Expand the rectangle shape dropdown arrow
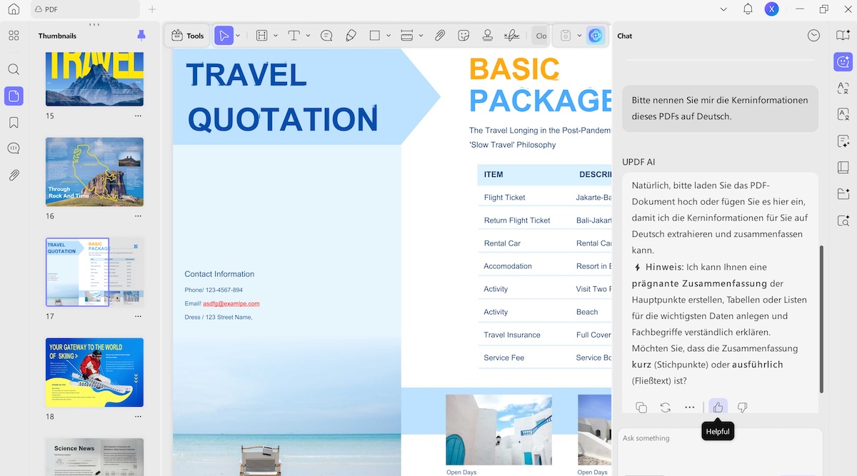Image resolution: width=857 pixels, height=476 pixels. coord(389,36)
